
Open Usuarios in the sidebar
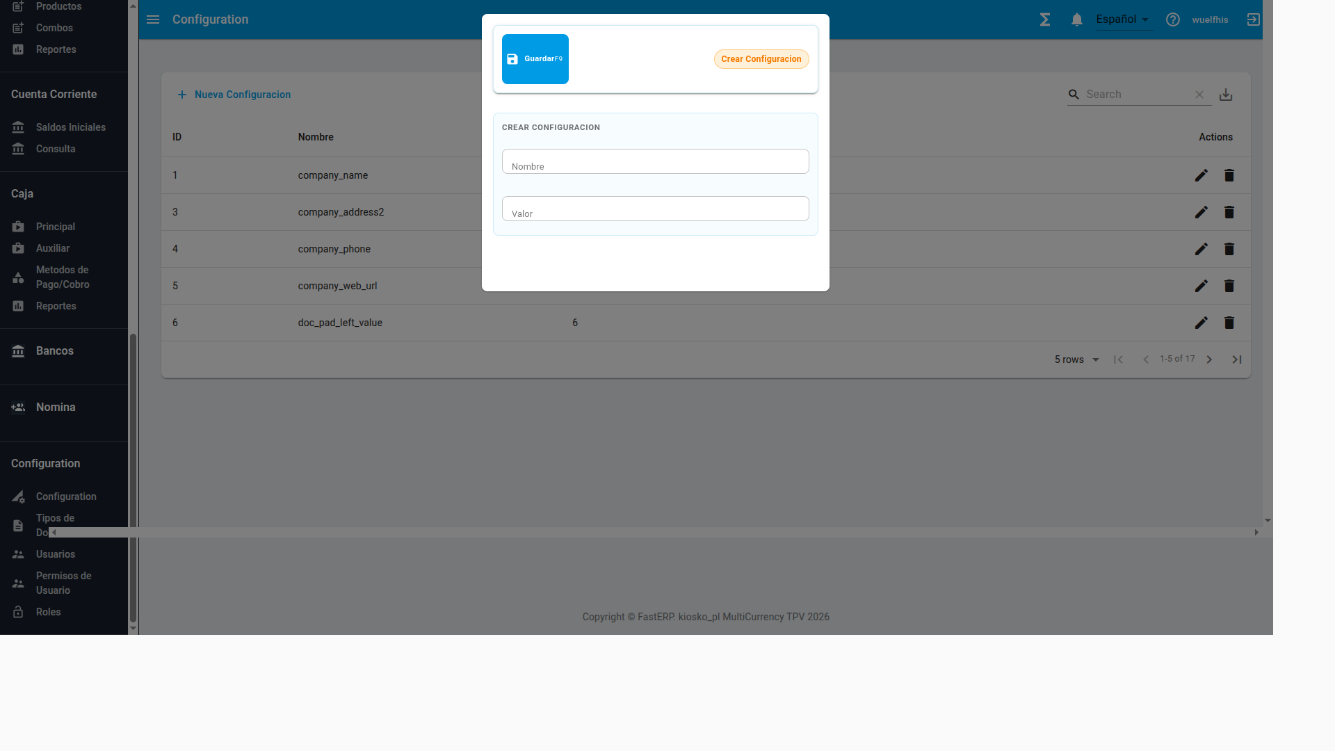pos(56,554)
